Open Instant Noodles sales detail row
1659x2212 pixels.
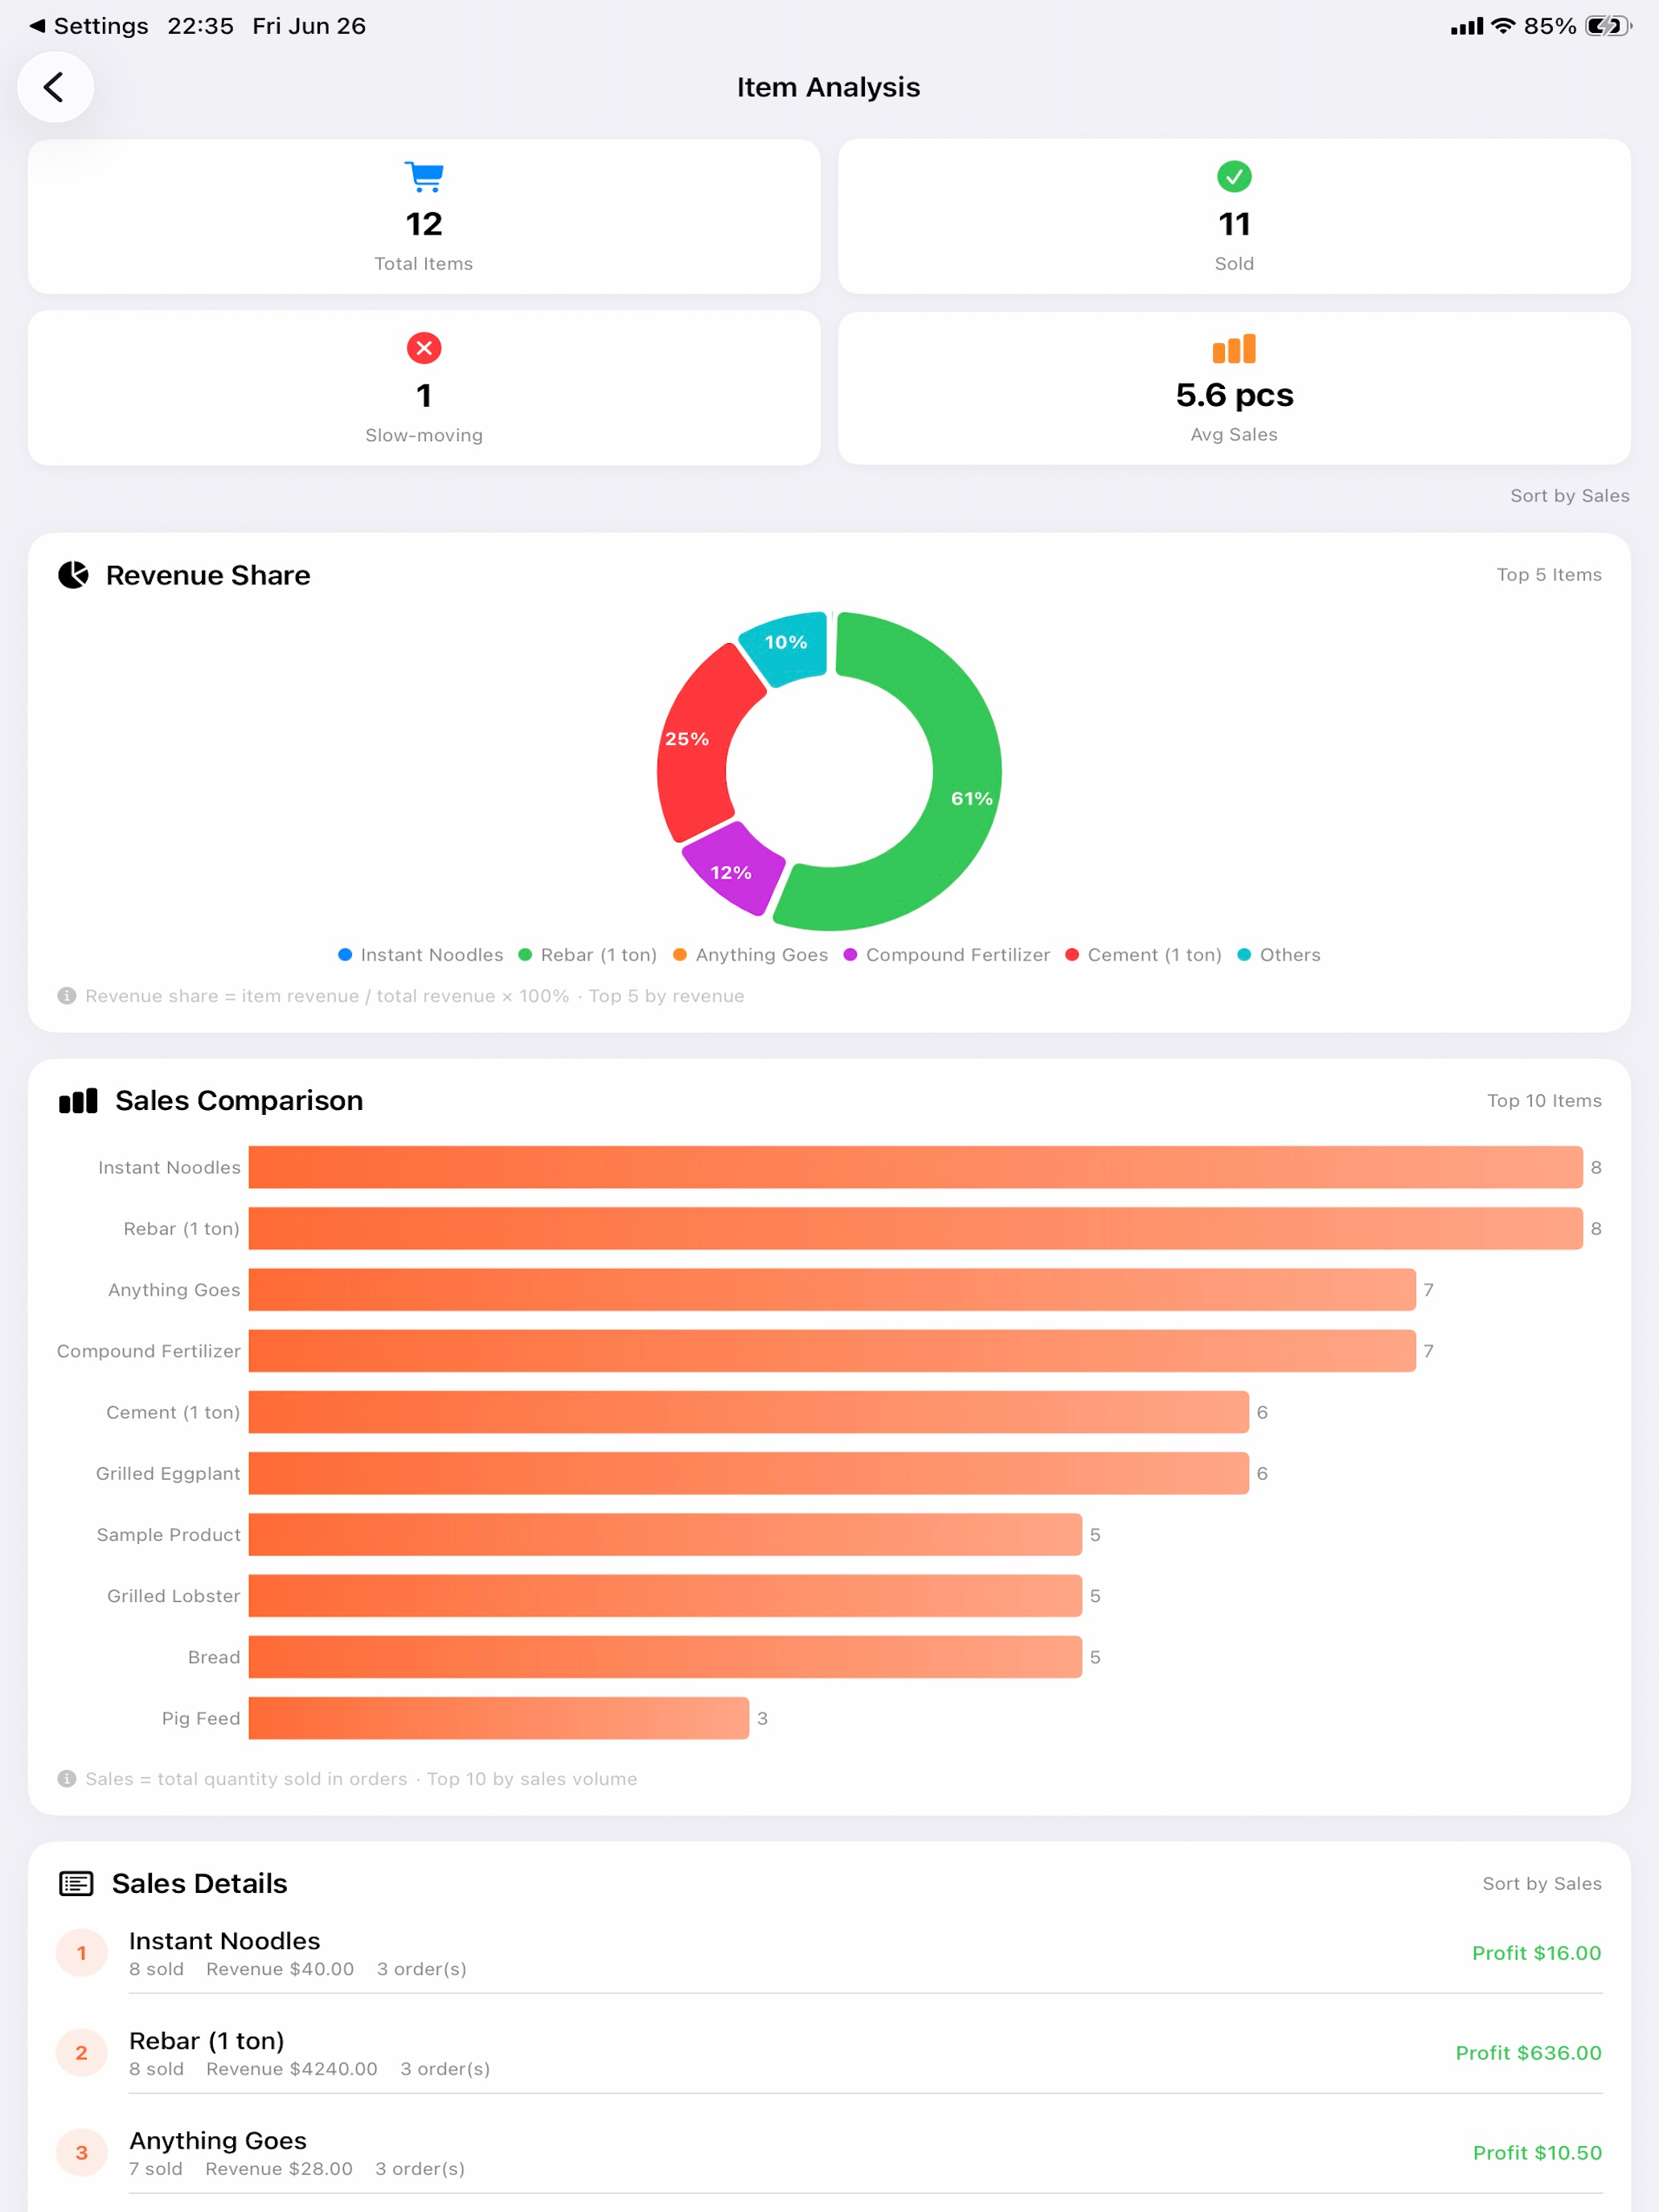(x=829, y=1953)
